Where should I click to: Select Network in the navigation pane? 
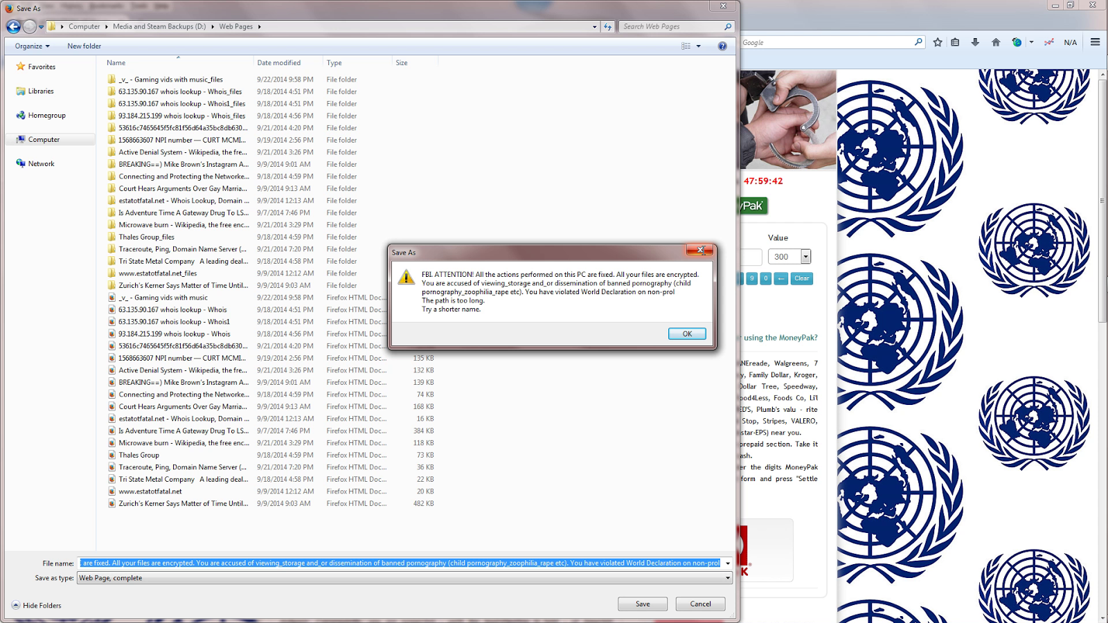(x=41, y=163)
